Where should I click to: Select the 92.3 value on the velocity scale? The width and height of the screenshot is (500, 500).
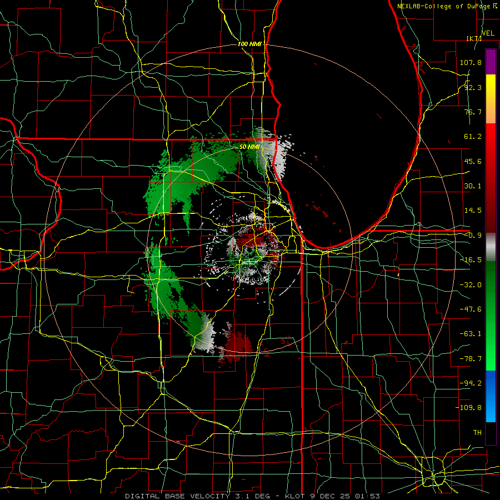[473, 87]
